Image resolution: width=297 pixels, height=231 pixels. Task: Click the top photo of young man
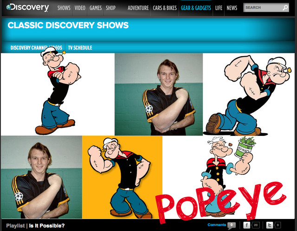click(x=159, y=94)
